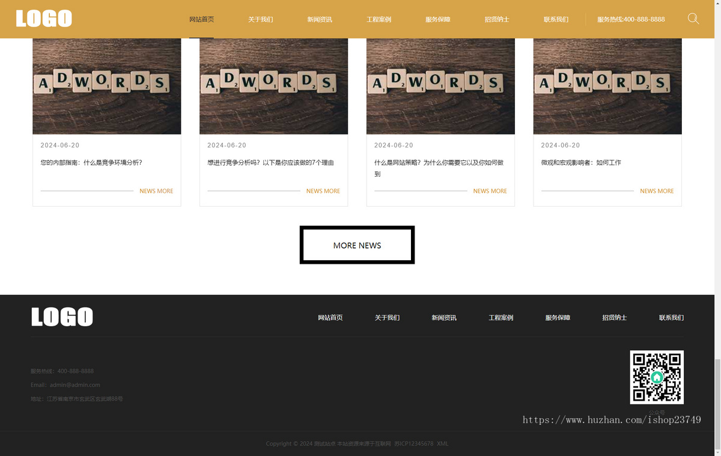This screenshot has height=456, width=721.
Task: Click the footer 地址 address line
Action: 77,398
